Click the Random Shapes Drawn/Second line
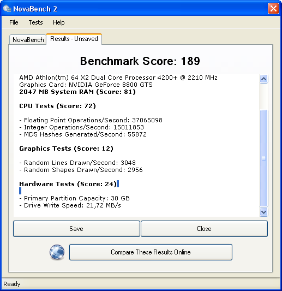The width and height of the screenshot is (282, 291). point(81,170)
